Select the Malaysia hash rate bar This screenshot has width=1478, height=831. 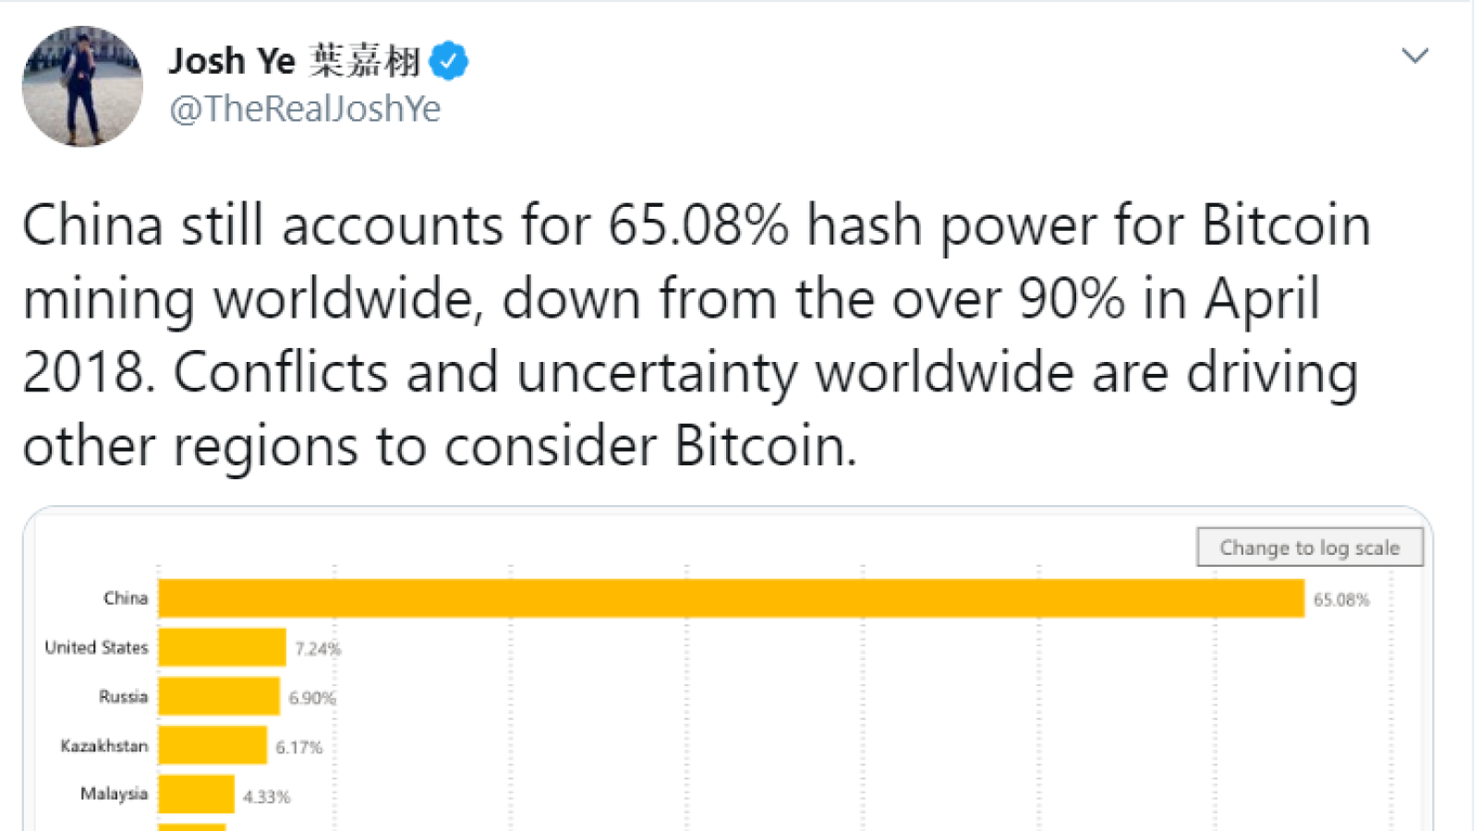(x=197, y=794)
